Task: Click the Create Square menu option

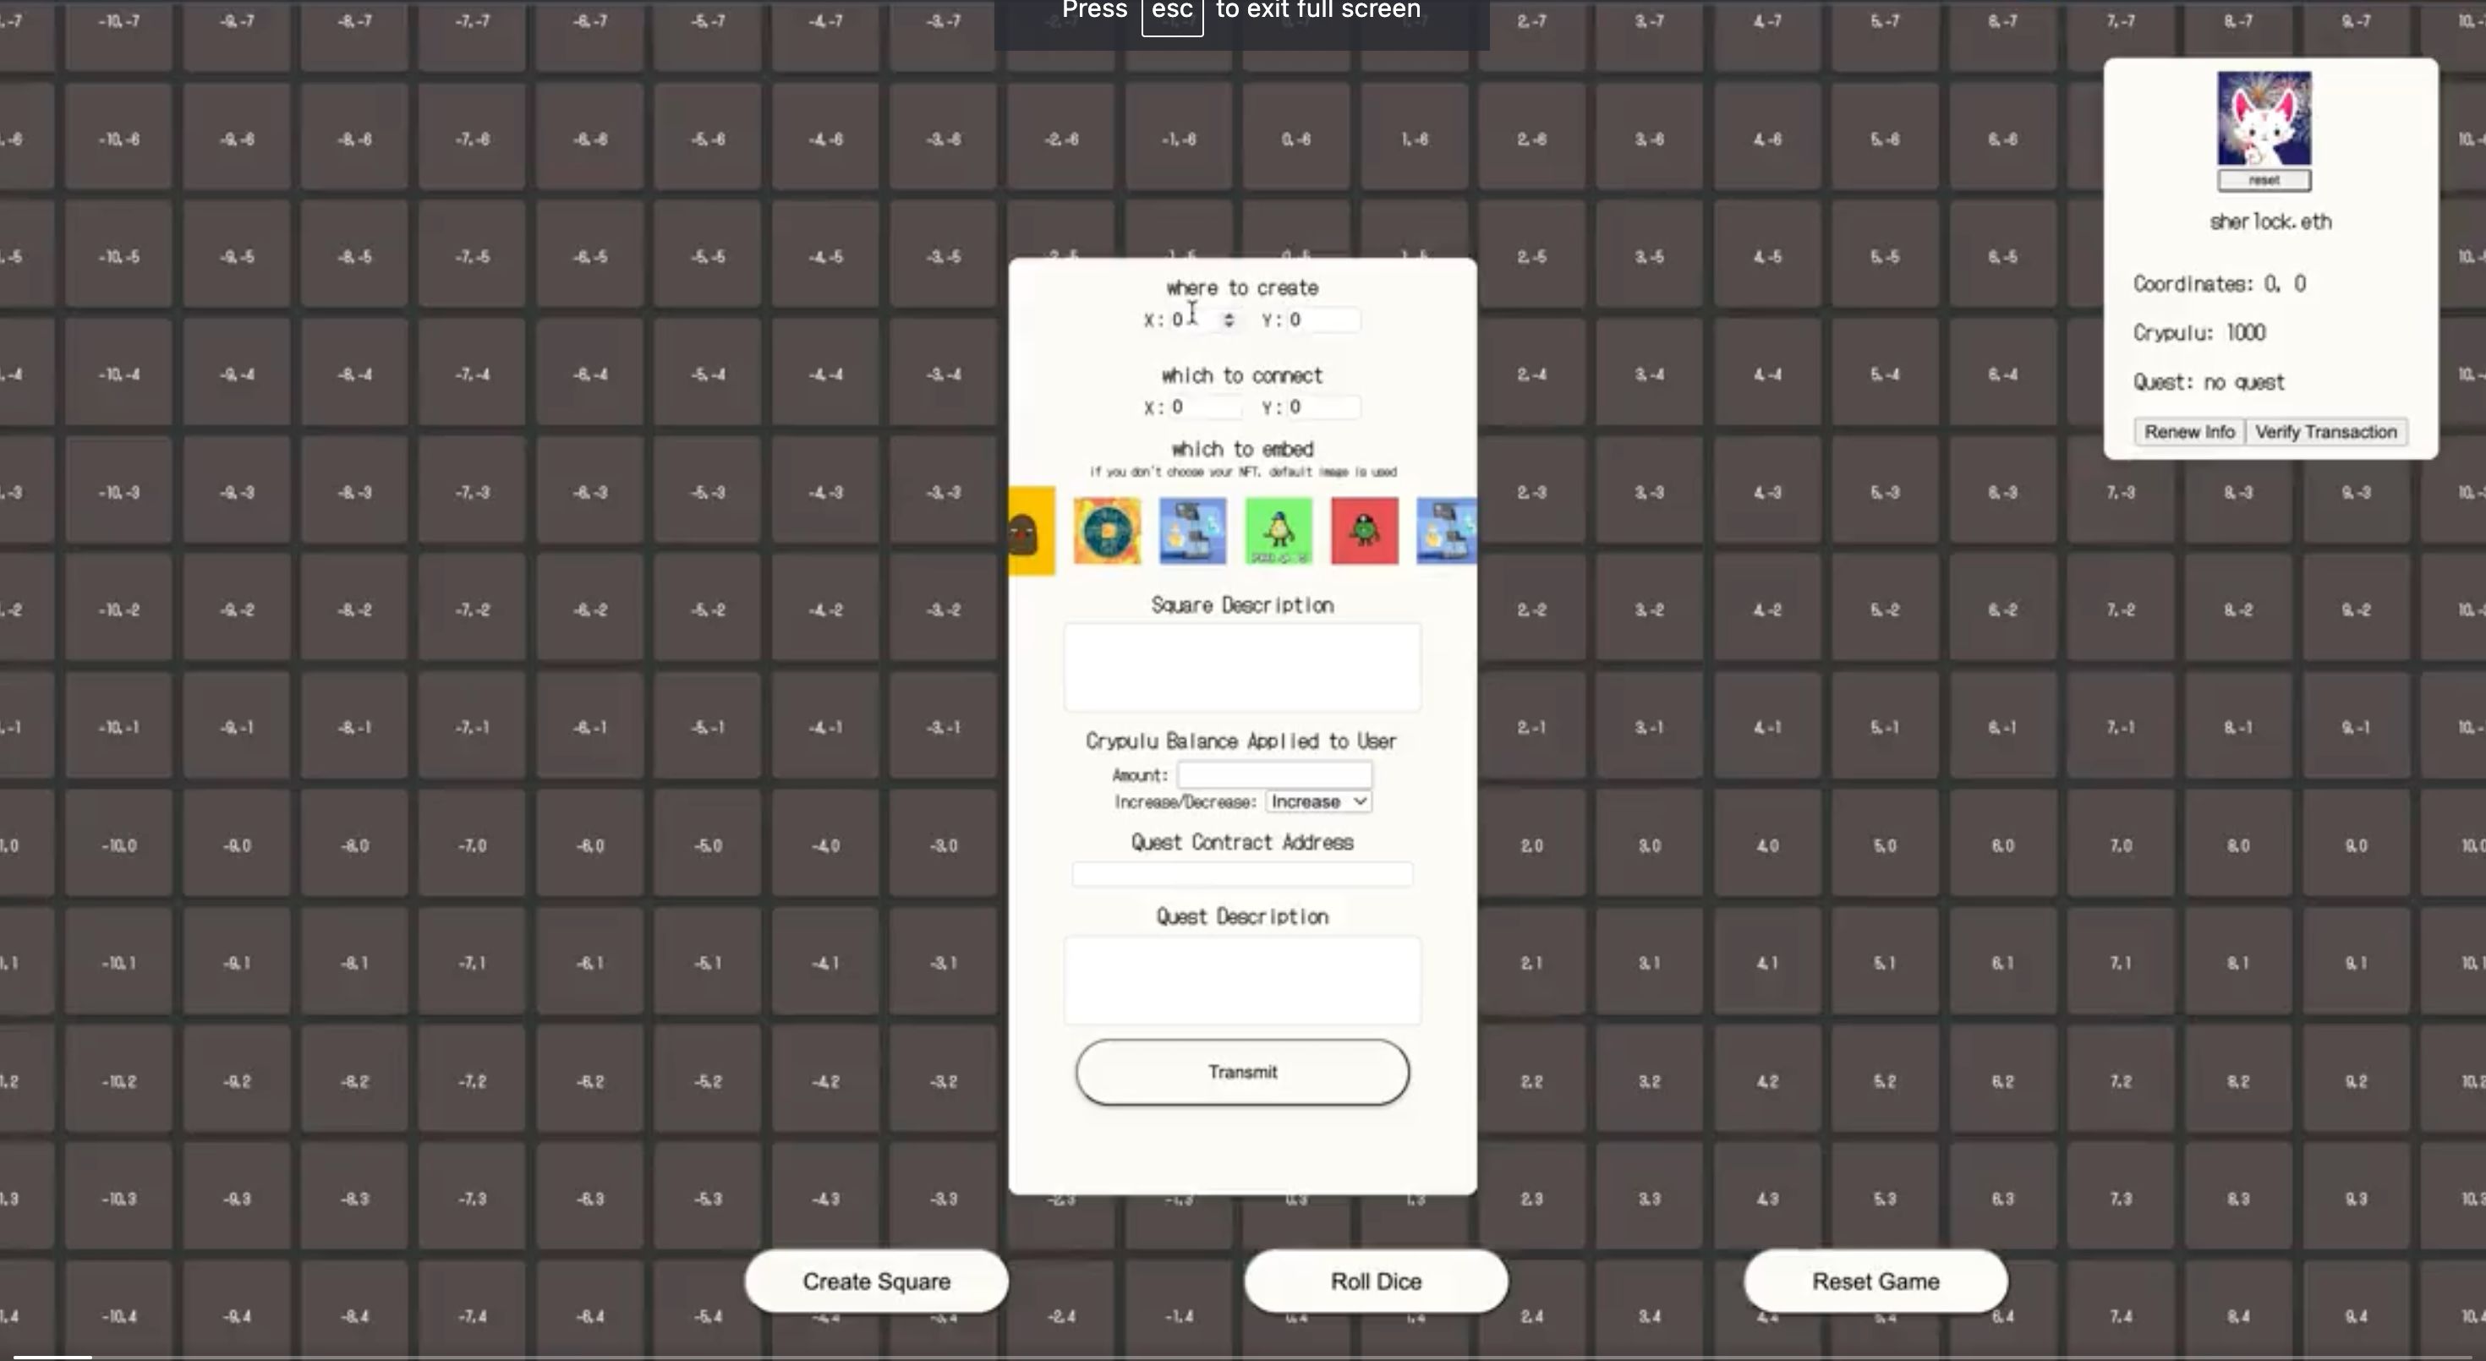Action: 877,1281
